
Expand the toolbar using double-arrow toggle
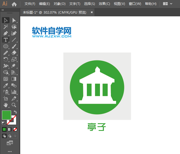3,10
